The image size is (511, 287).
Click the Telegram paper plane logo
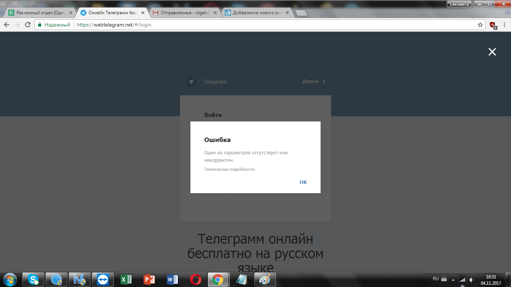pos(191,81)
